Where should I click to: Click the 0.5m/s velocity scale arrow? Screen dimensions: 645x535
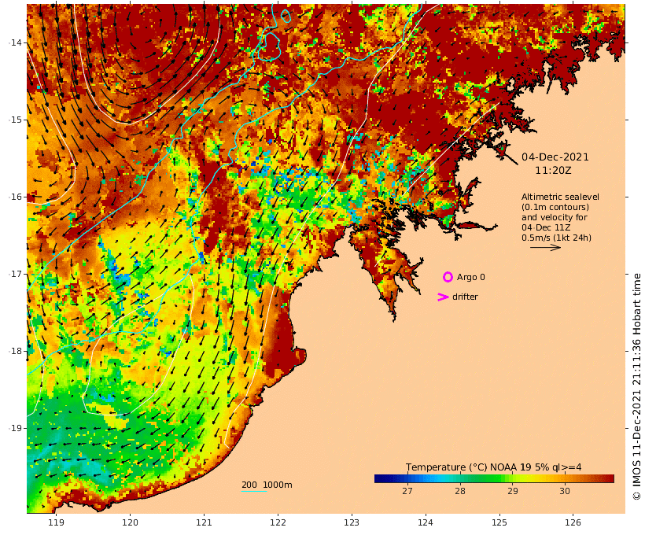click(545, 247)
